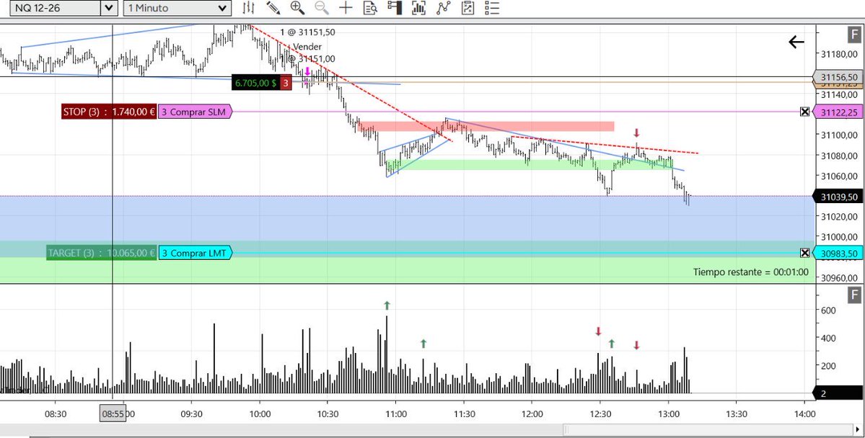Open the indicators bar-chart icon
The image size is (865, 438).
tap(418, 8)
